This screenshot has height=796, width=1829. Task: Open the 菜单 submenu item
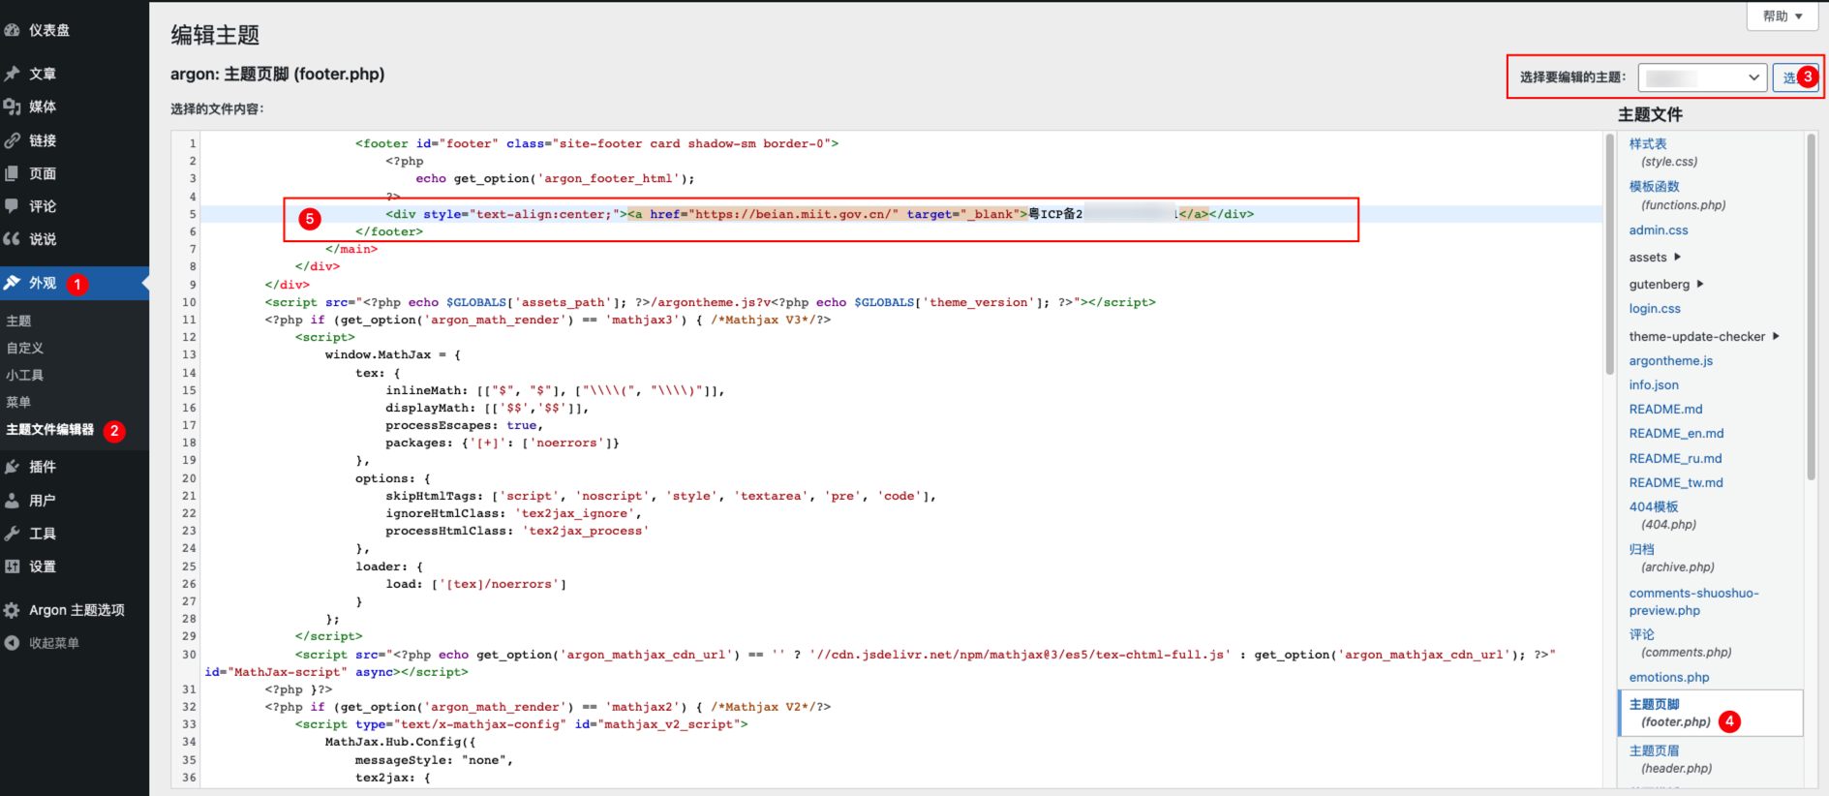click(x=18, y=402)
